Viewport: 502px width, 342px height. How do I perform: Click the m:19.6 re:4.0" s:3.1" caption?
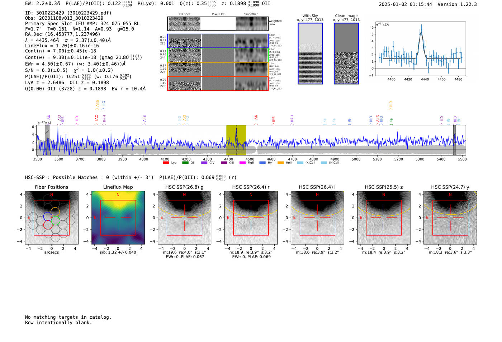(x=184, y=252)
